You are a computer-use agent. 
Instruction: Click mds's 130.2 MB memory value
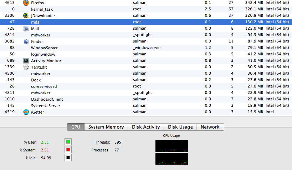(x=254, y=22)
